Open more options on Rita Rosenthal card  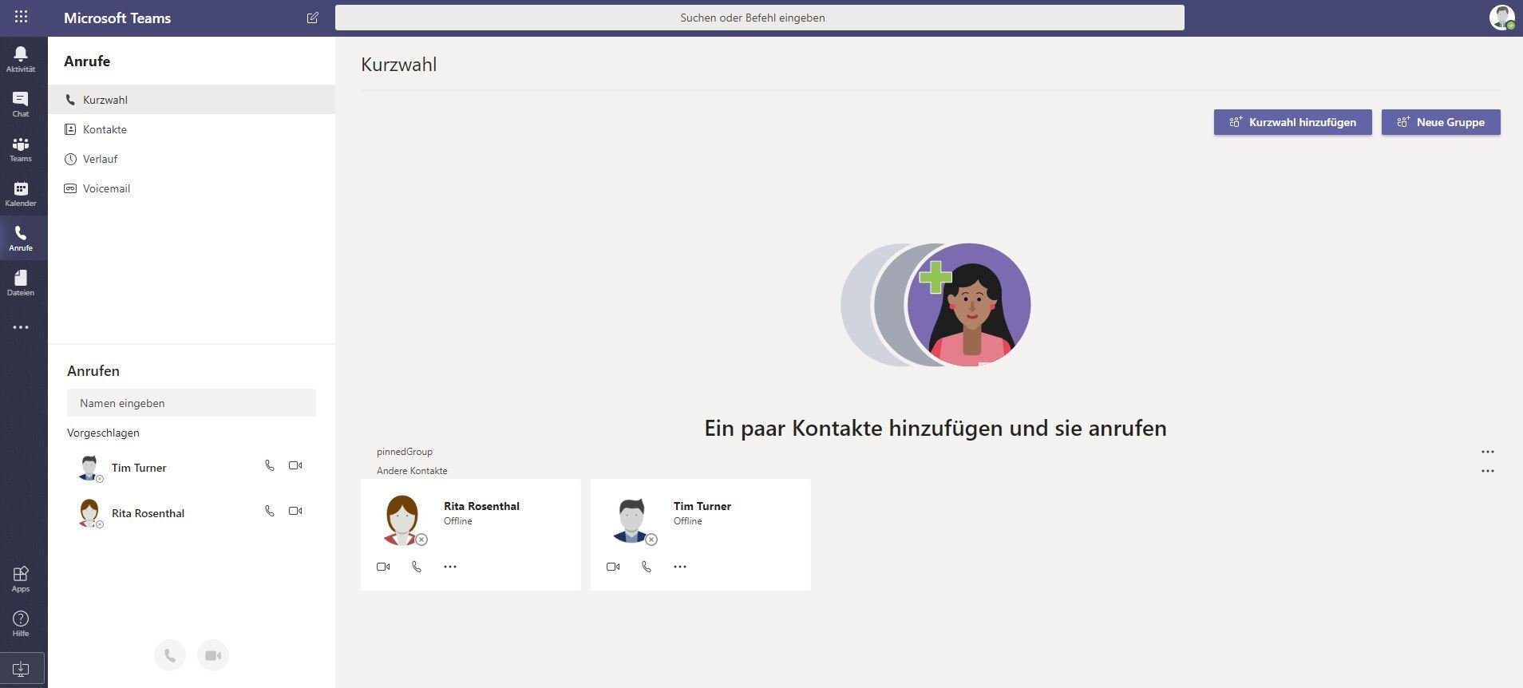point(450,567)
